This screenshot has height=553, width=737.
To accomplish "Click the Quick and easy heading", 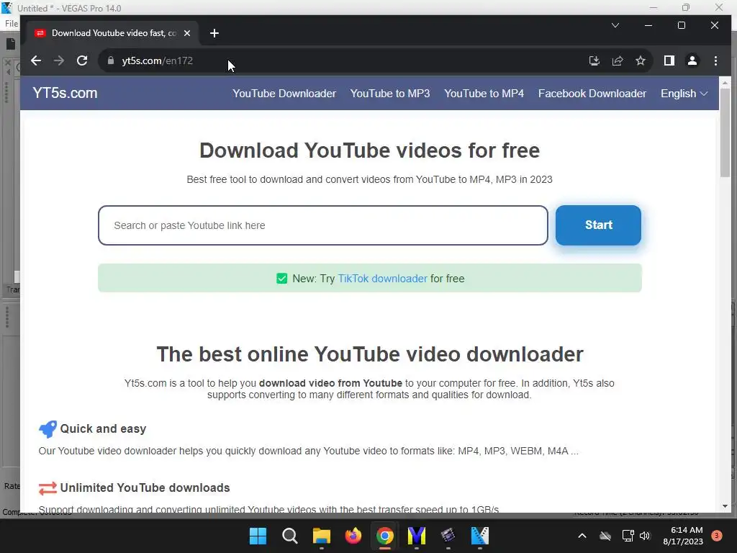I will (x=103, y=429).
